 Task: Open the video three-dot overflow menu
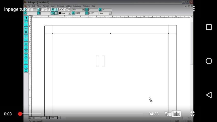pyautogui.click(x=194, y=9)
